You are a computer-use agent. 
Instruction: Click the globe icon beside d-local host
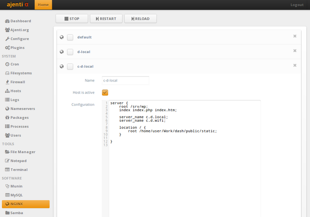62,52
